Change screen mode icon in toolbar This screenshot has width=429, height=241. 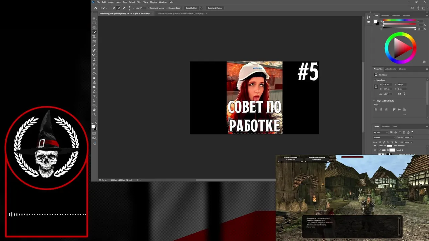point(94,138)
